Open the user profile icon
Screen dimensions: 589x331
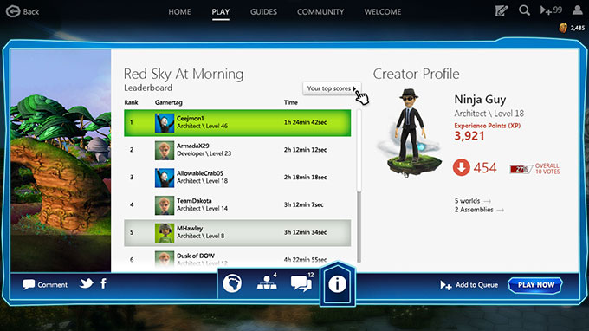coord(578,10)
